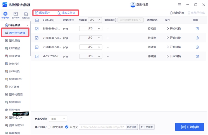Uncheck the 85392b5bd3 file checkbox
208x135 pixels.
[x=37, y=29]
